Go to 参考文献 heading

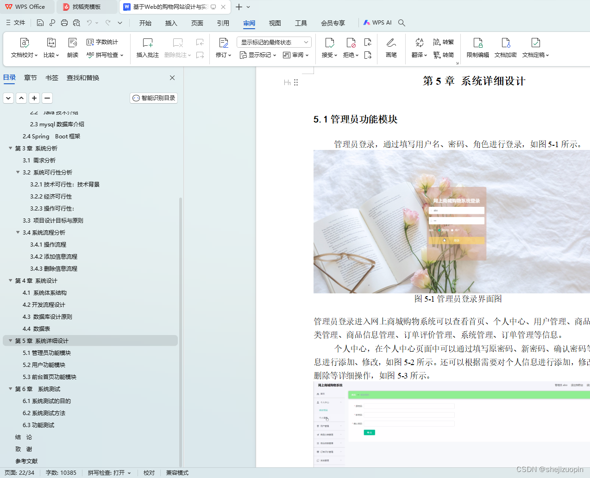tap(26, 461)
